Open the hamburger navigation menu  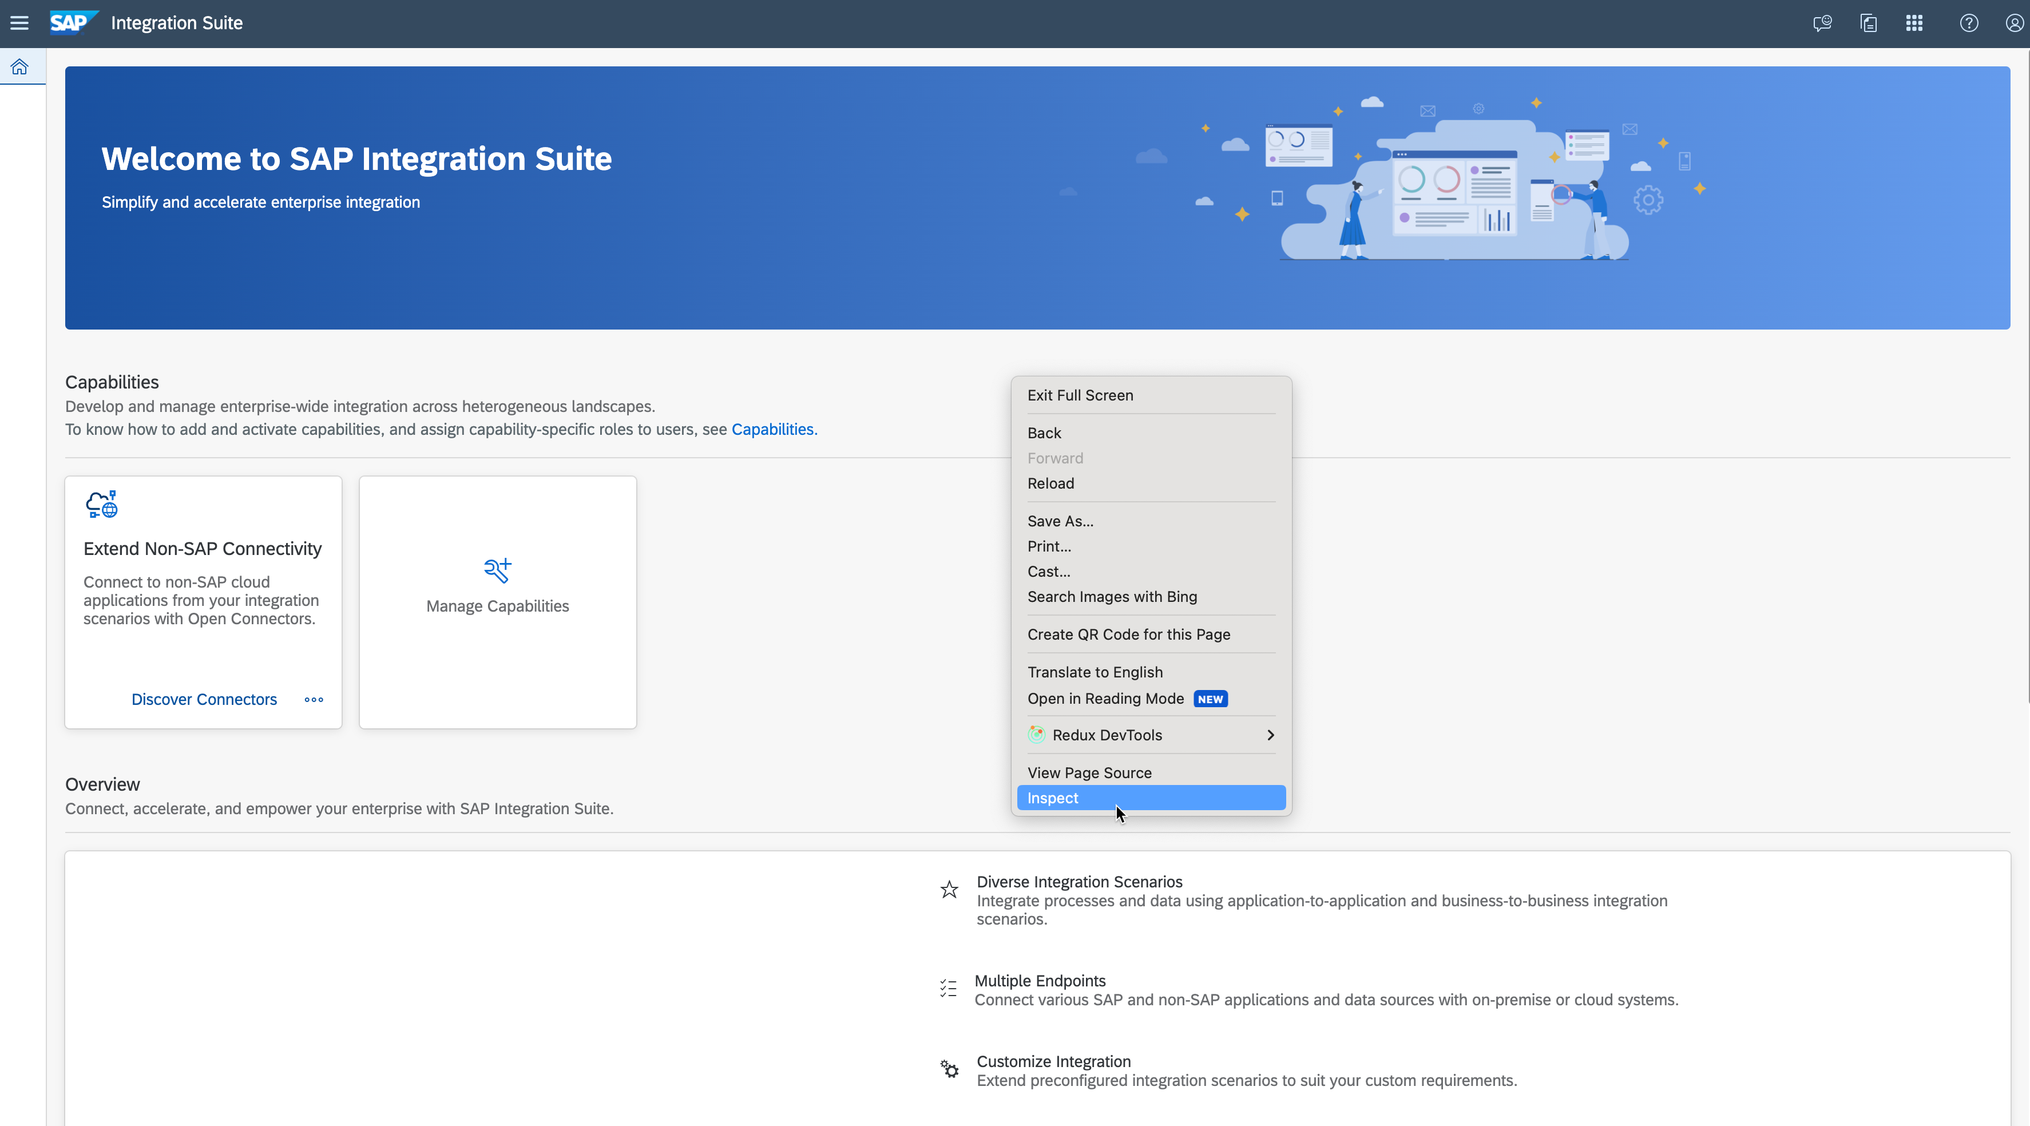pyautogui.click(x=19, y=23)
